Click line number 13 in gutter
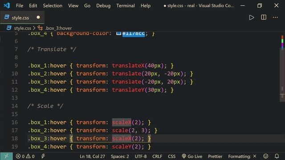This screenshot has height=160, width=285. coord(15,98)
